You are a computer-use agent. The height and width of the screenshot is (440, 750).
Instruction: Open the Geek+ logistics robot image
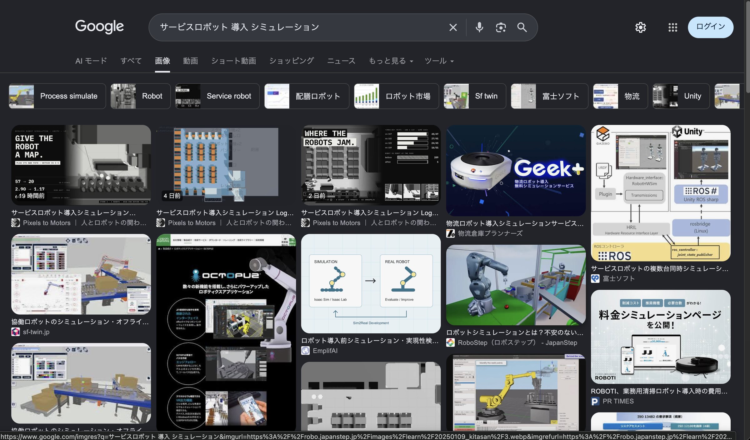pos(516,170)
